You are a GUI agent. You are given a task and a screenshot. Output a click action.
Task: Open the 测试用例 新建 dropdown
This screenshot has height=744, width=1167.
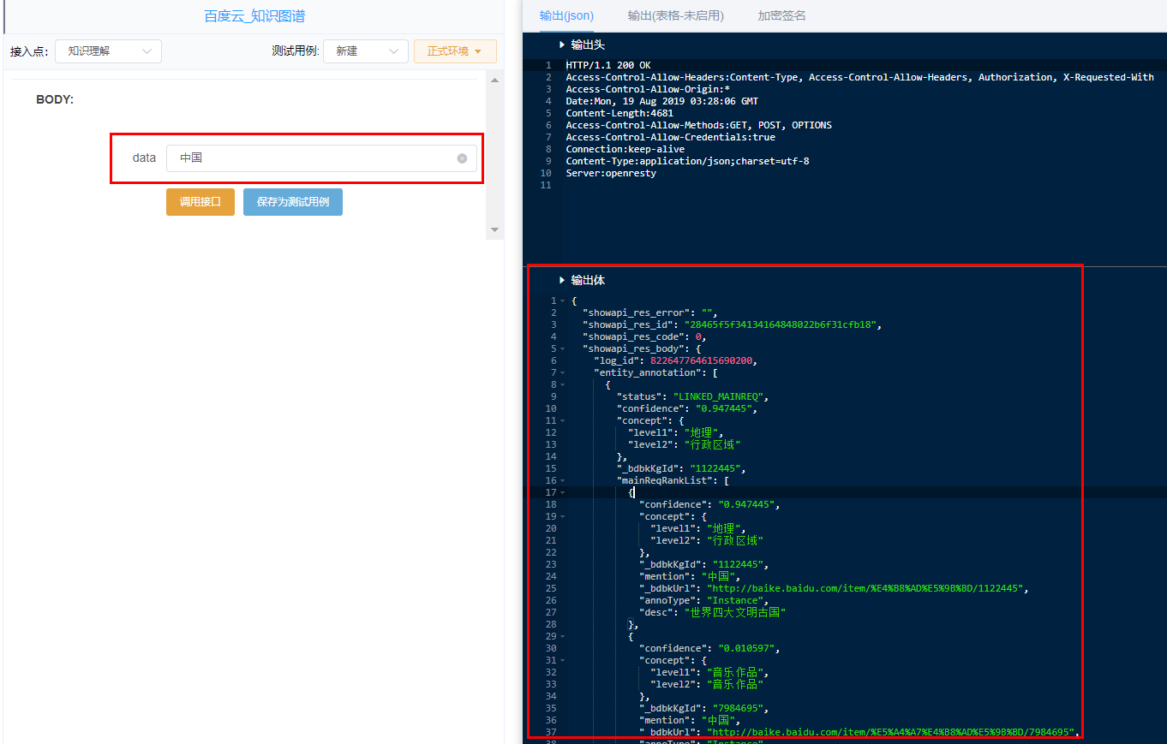click(x=365, y=51)
